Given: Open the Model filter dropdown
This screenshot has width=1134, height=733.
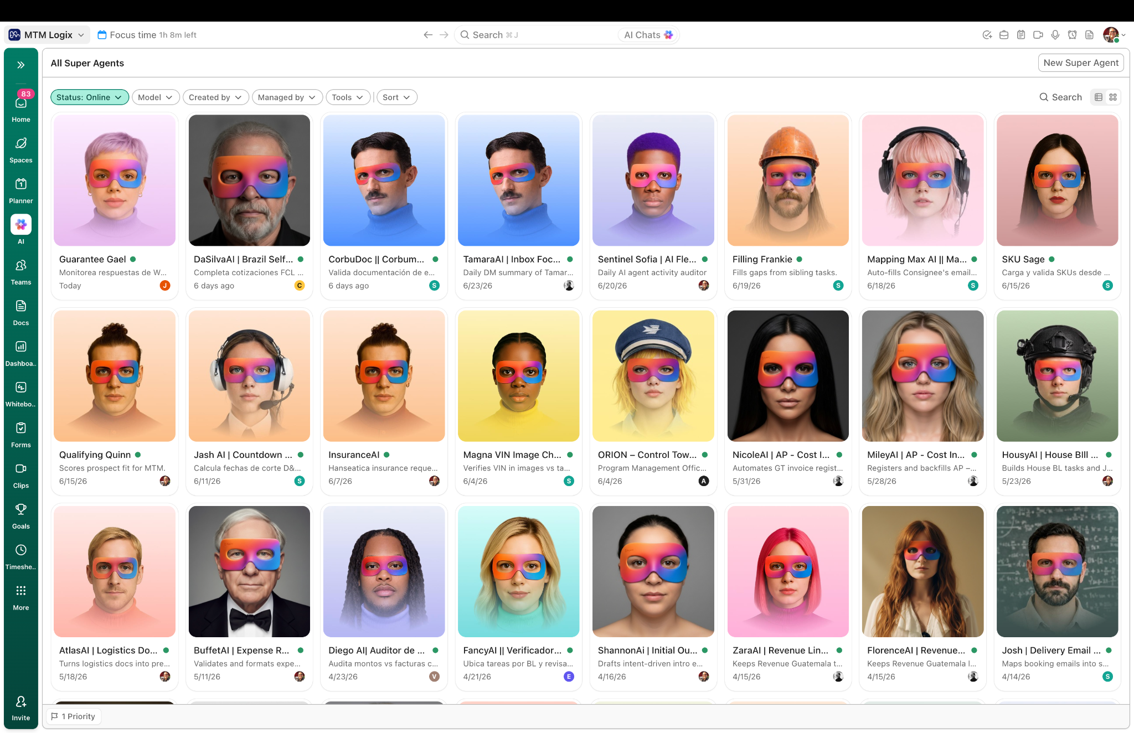Looking at the screenshot, I should pos(156,97).
